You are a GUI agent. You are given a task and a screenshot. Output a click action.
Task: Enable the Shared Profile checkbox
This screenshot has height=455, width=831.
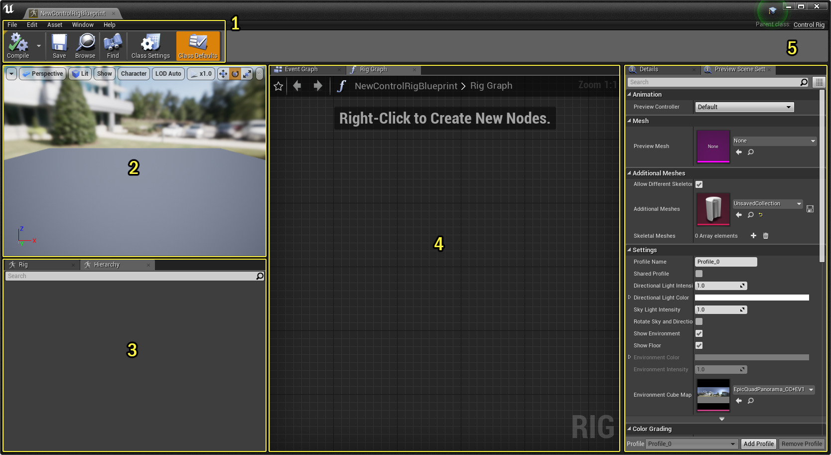point(699,274)
